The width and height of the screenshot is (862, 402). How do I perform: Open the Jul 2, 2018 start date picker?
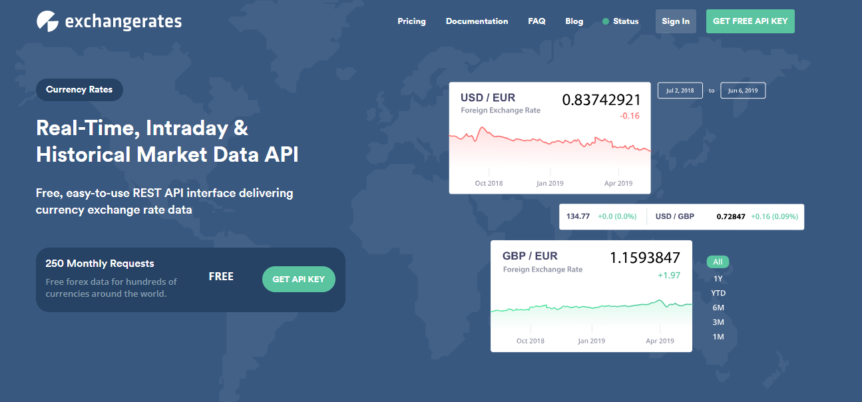(x=680, y=91)
